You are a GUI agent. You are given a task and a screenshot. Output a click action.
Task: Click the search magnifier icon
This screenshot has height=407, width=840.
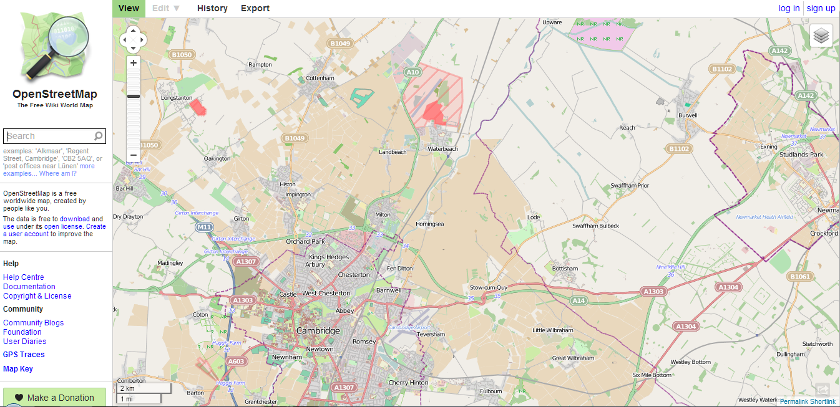pyautogui.click(x=99, y=136)
